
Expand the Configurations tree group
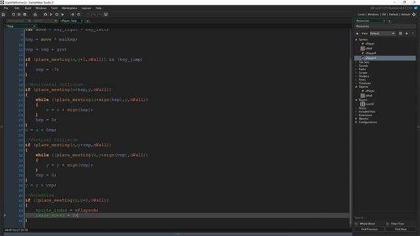pos(356,122)
